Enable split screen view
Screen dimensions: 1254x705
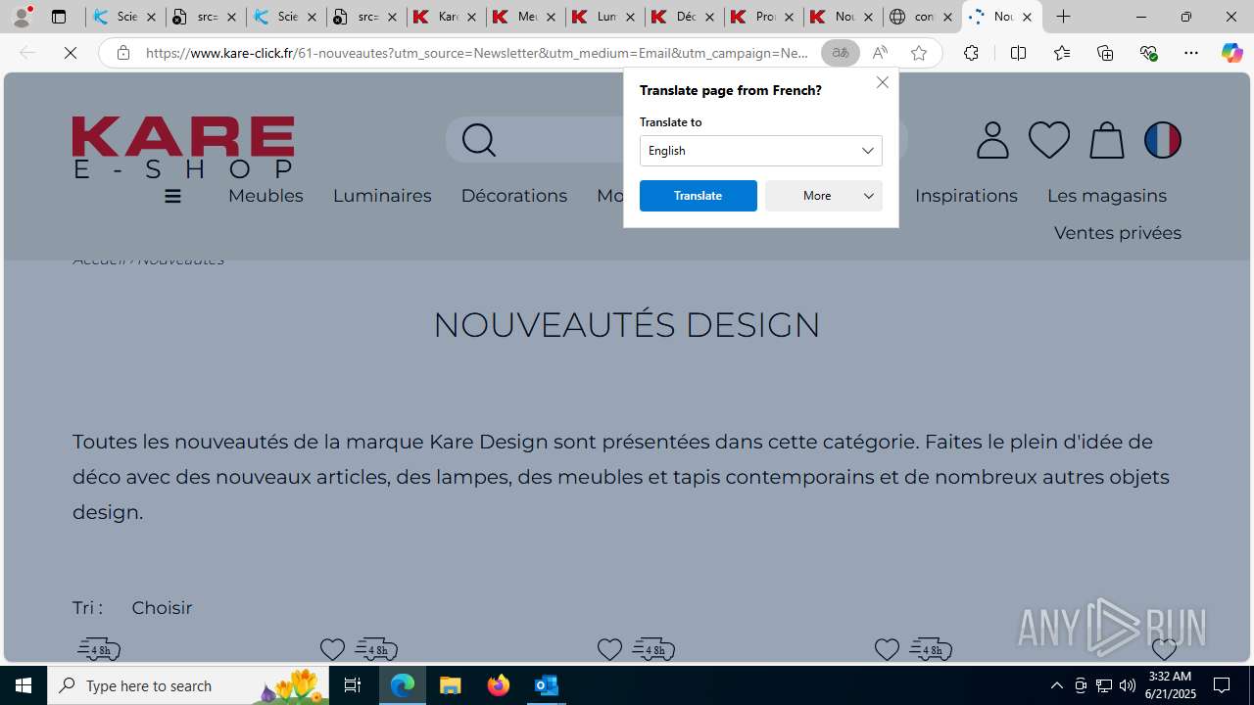point(1018,53)
